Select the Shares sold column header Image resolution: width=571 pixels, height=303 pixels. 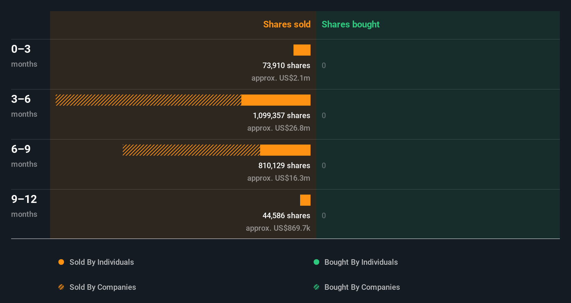(287, 24)
